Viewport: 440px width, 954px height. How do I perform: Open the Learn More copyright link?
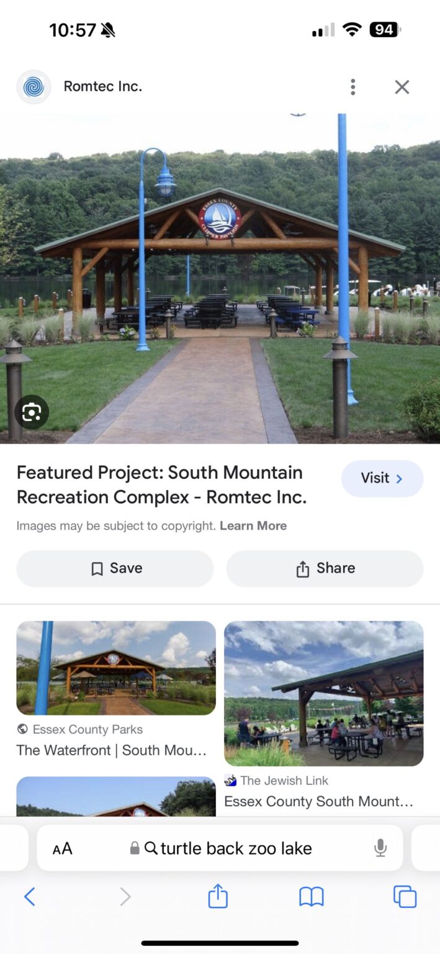(x=253, y=526)
